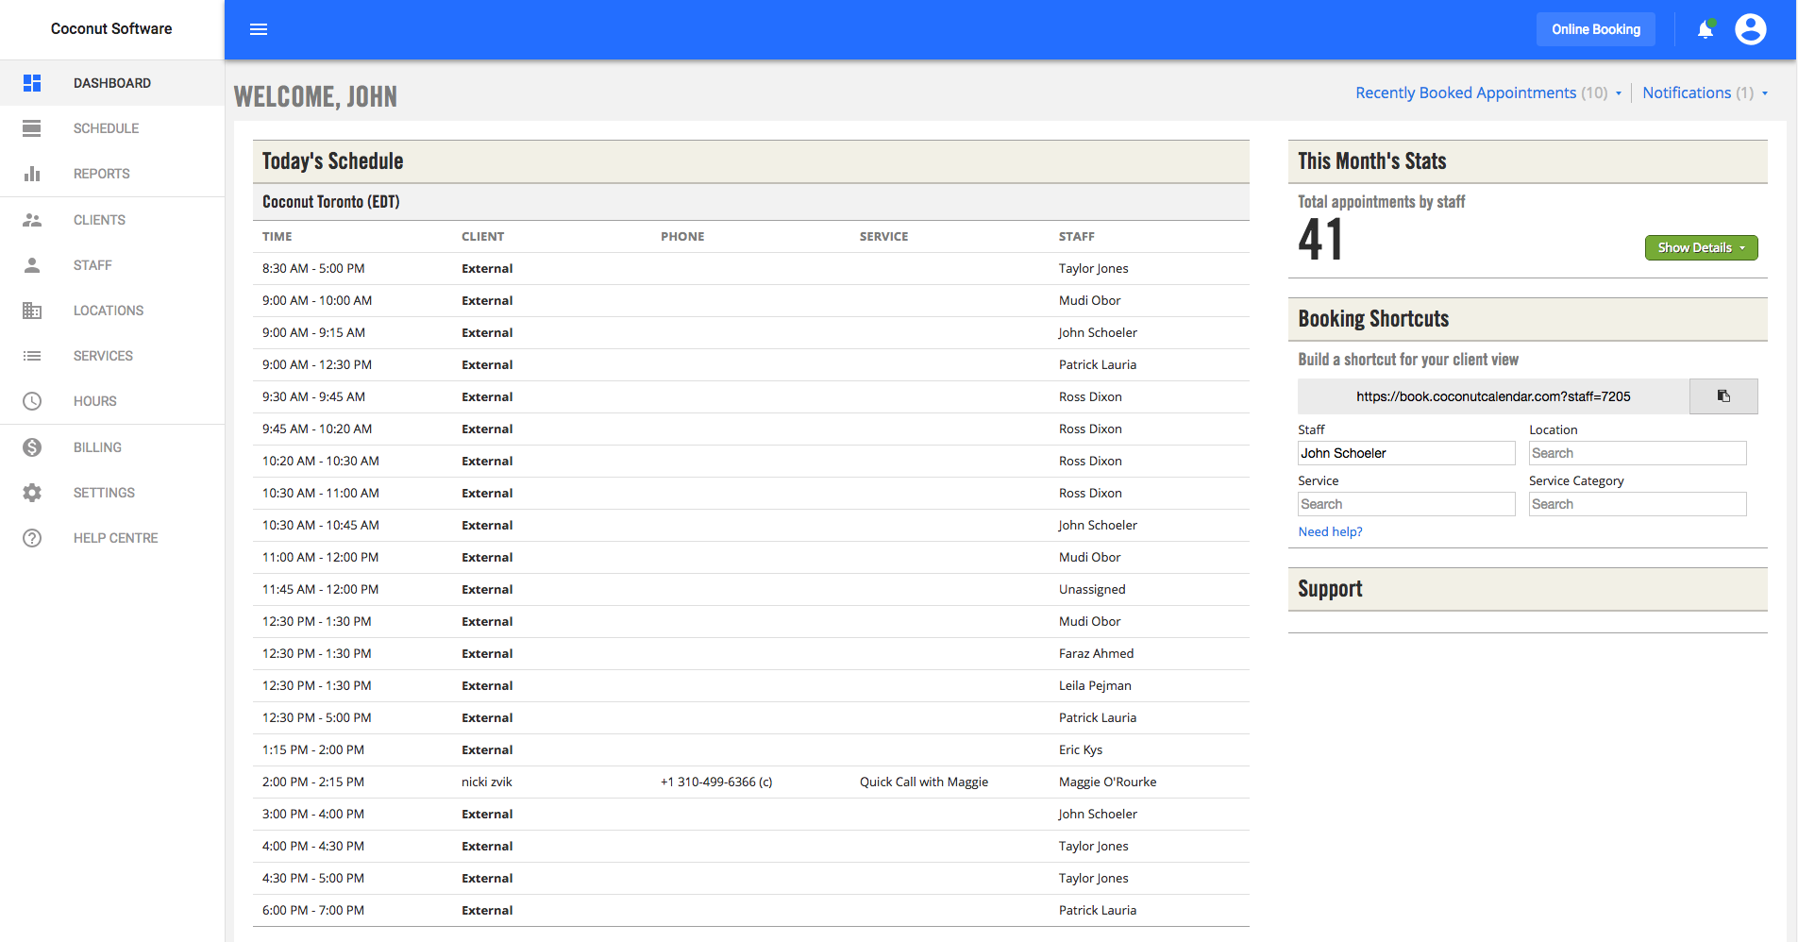Open the notification bell icon
The width and height of the screenshot is (1798, 942).
point(1706,29)
